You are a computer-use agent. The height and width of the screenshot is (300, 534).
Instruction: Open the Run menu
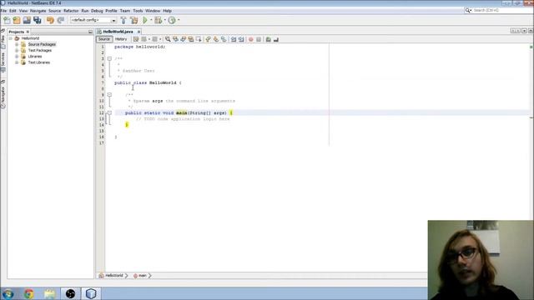coord(85,11)
